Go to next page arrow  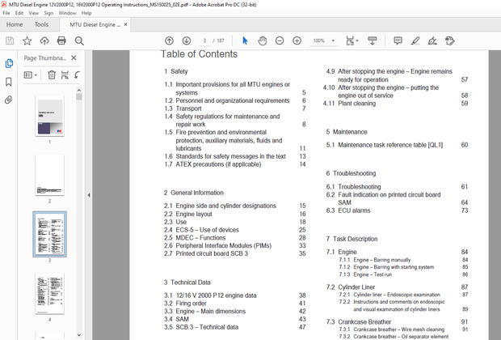(187, 40)
